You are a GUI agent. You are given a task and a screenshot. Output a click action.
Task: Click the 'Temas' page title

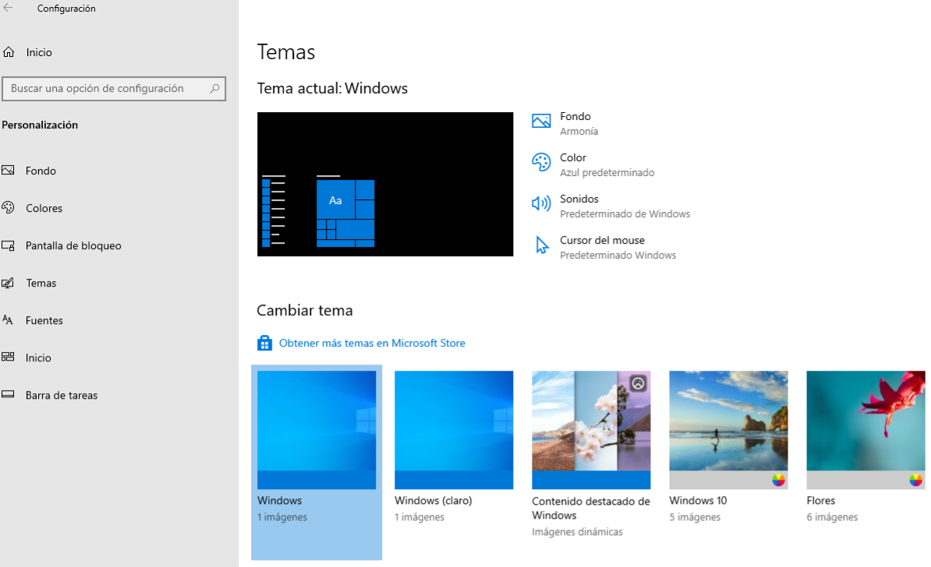tap(286, 52)
